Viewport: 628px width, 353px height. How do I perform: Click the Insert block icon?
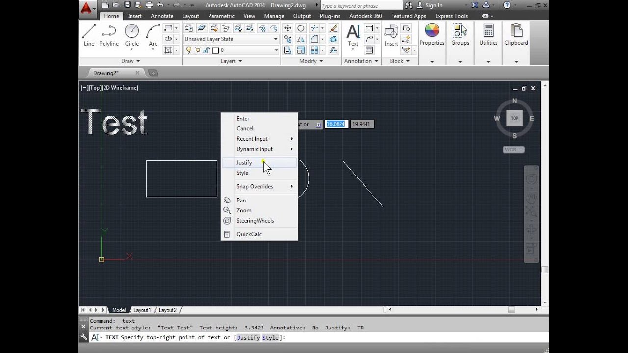391,35
